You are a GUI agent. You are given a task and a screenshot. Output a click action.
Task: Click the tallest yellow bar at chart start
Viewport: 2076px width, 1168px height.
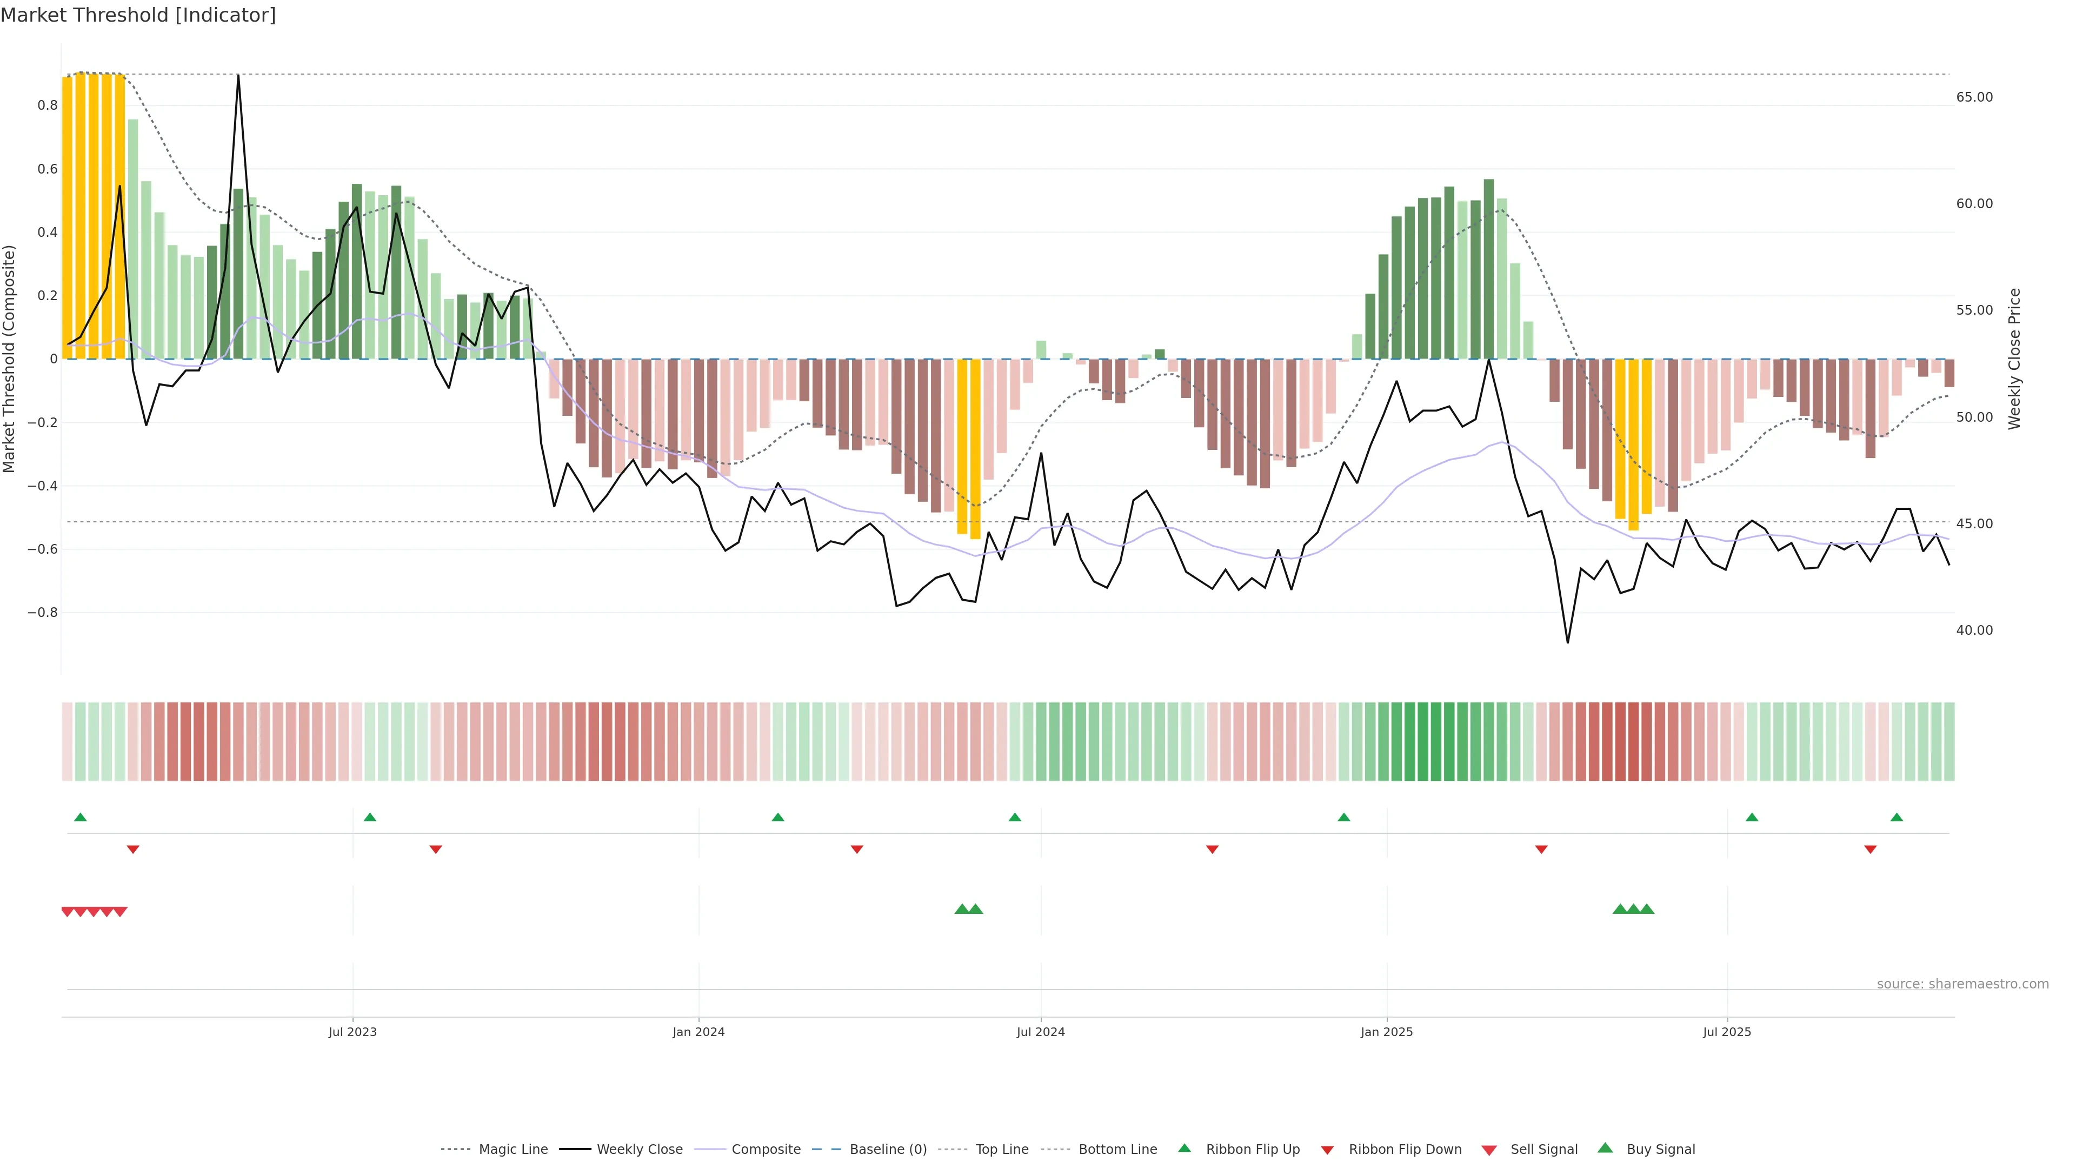[80, 216]
